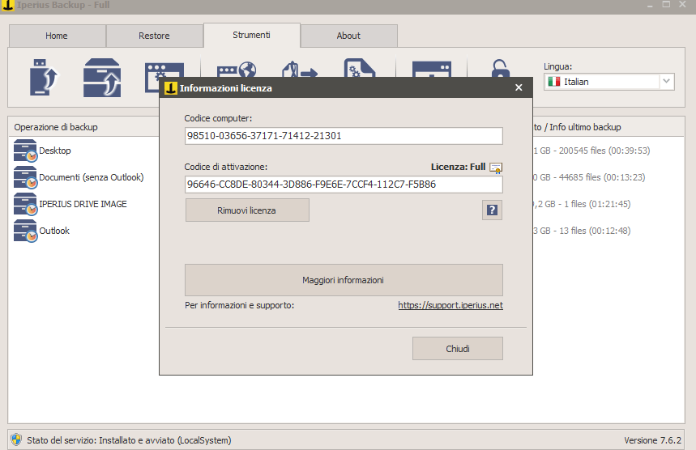
Task: Click Stato del servizio status text
Action: click(x=129, y=440)
